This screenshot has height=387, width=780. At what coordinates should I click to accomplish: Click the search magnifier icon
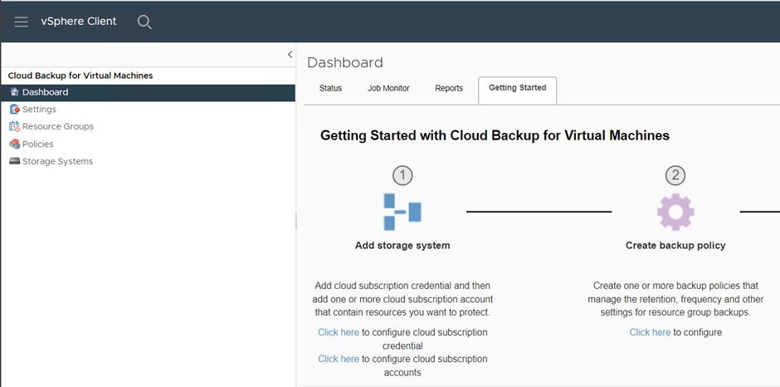(x=144, y=22)
